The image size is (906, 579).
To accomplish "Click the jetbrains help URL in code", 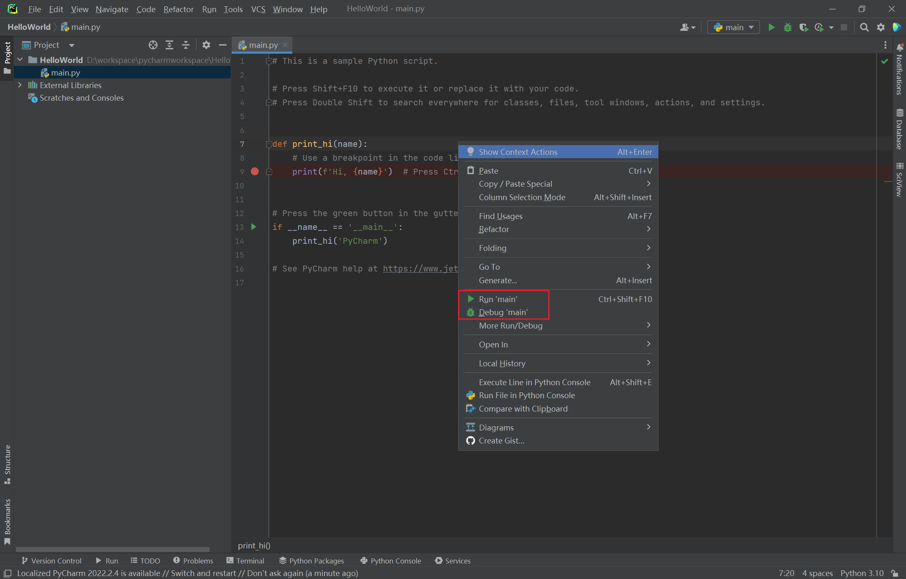I will click(x=420, y=269).
